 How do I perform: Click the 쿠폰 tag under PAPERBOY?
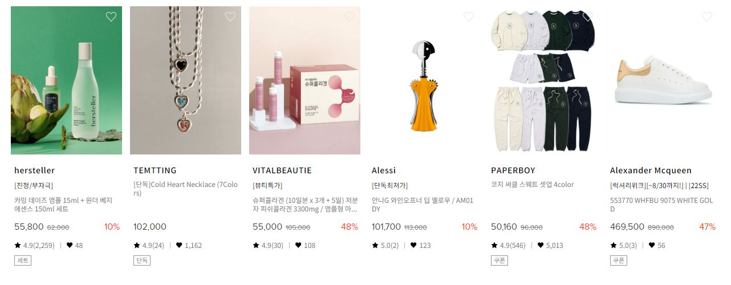pyautogui.click(x=499, y=260)
